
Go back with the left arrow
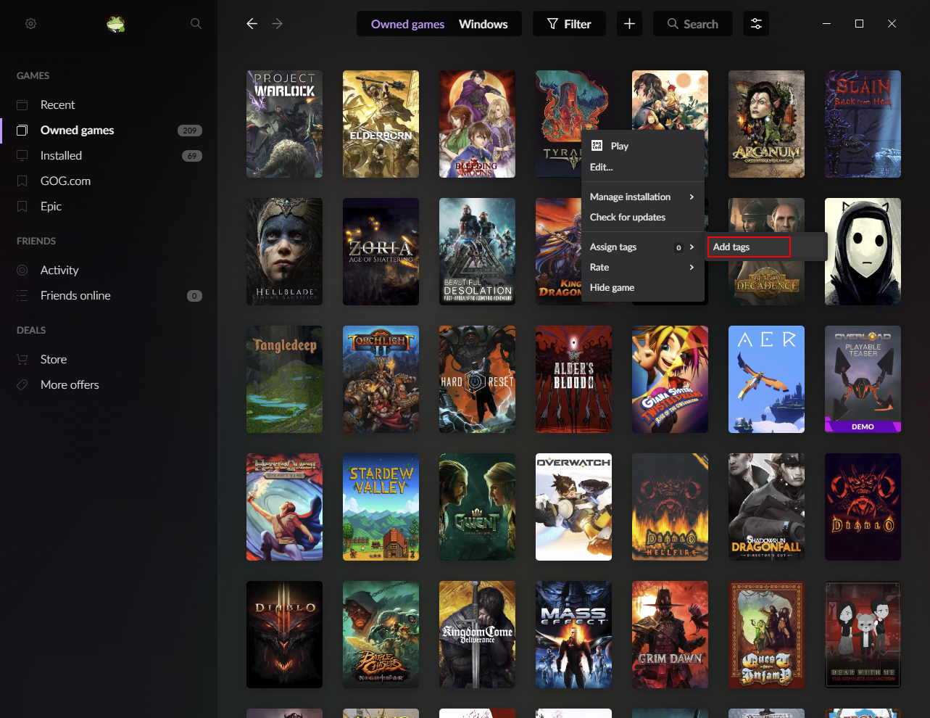(252, 24)
